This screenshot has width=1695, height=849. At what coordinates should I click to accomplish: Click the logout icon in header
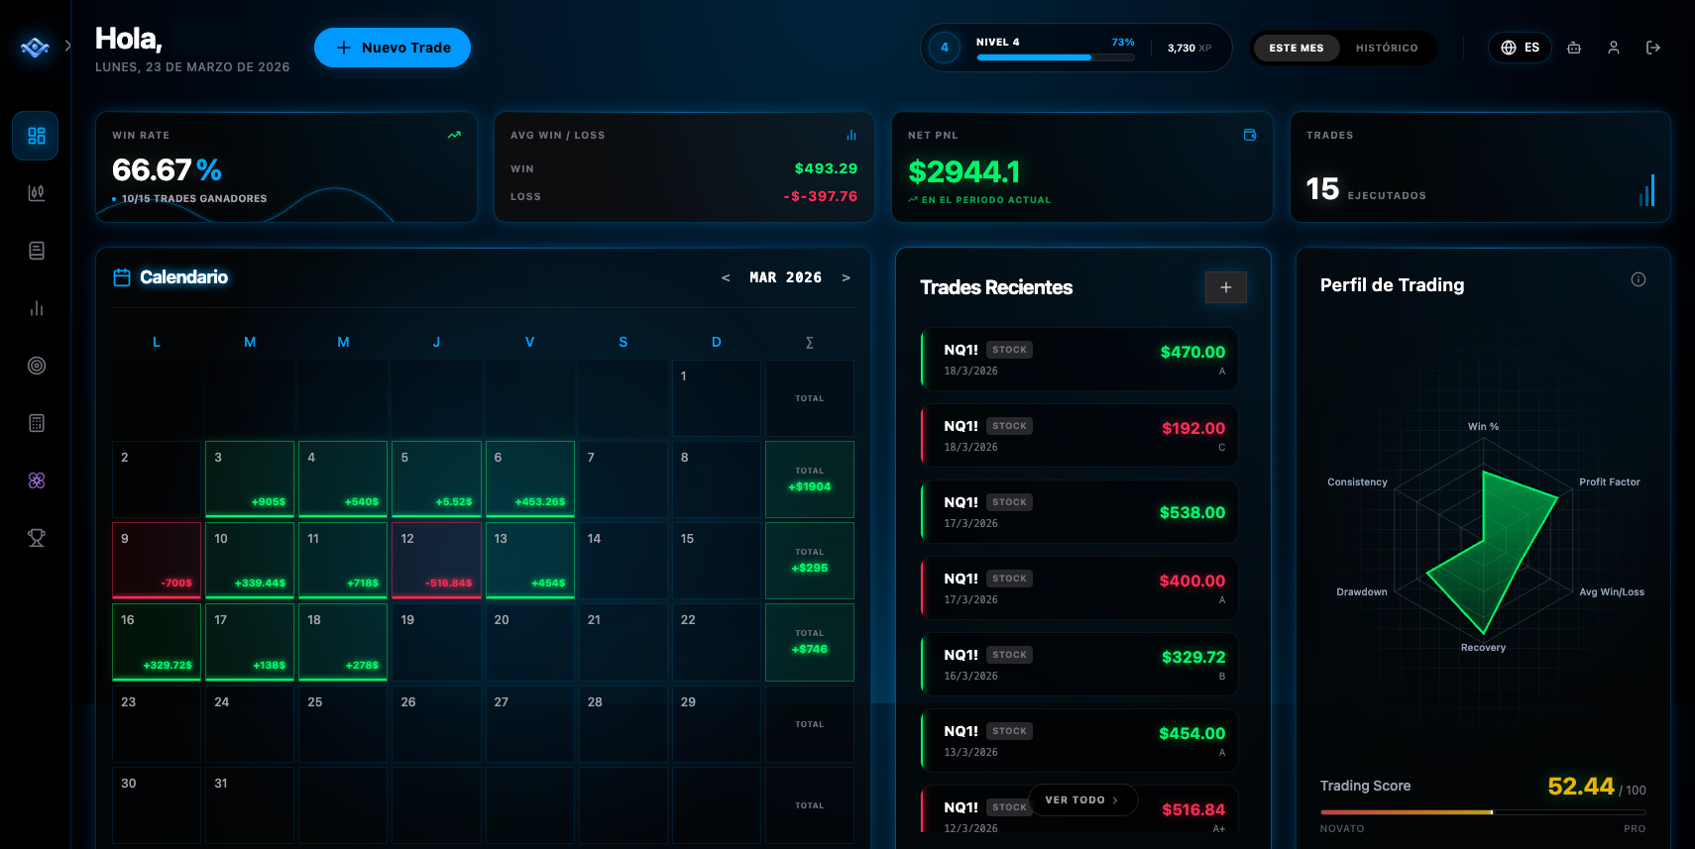(x=1652, y=48)
